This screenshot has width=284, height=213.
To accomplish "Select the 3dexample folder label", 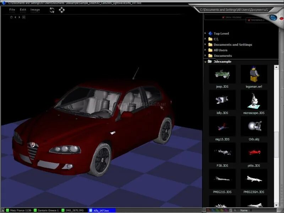I will tap(223, 61).
